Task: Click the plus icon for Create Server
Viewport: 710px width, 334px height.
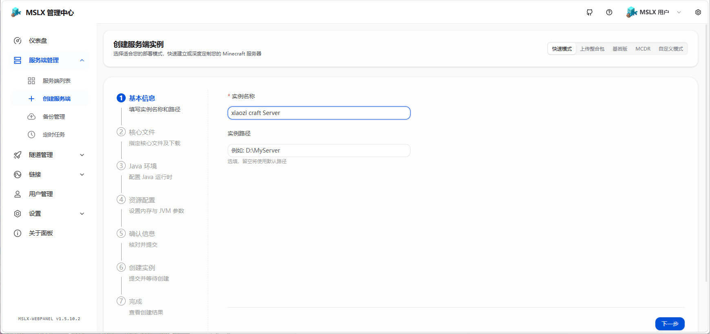Action: tap(31, 99)
